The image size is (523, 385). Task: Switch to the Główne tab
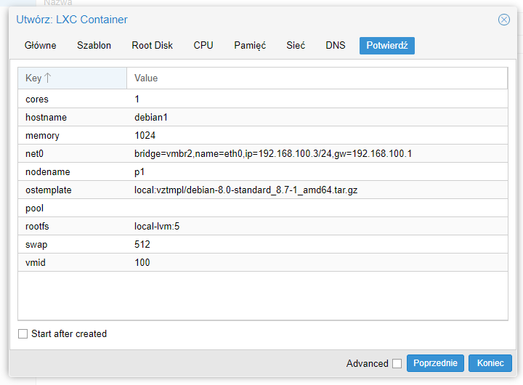pos(41,45)
